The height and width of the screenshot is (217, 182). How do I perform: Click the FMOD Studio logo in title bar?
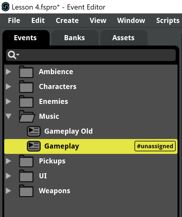click(x=6, y=7)
